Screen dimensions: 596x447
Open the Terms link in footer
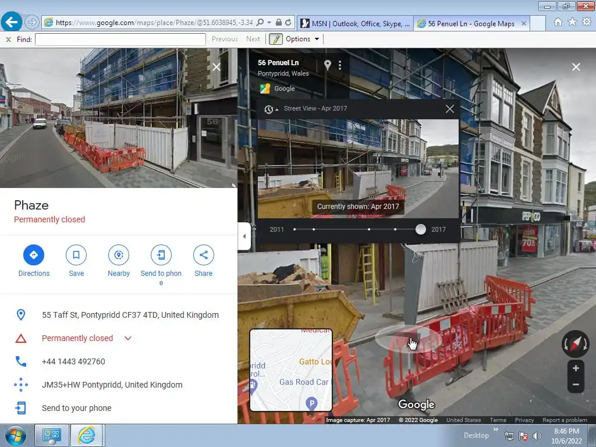click(x=498, y=420)
